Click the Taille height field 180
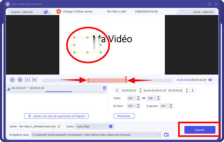This screenshot has height=142, width=224. 152,98
